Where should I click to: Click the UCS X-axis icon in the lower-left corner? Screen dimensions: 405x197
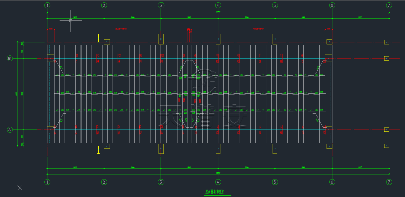[x=20, y=188]
